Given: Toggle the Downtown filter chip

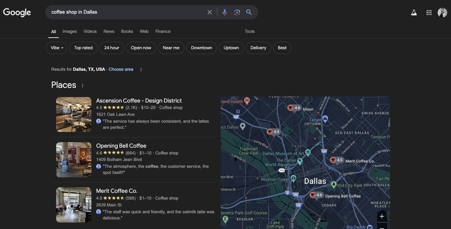Looking at the screenshot, I should (202, 48).
